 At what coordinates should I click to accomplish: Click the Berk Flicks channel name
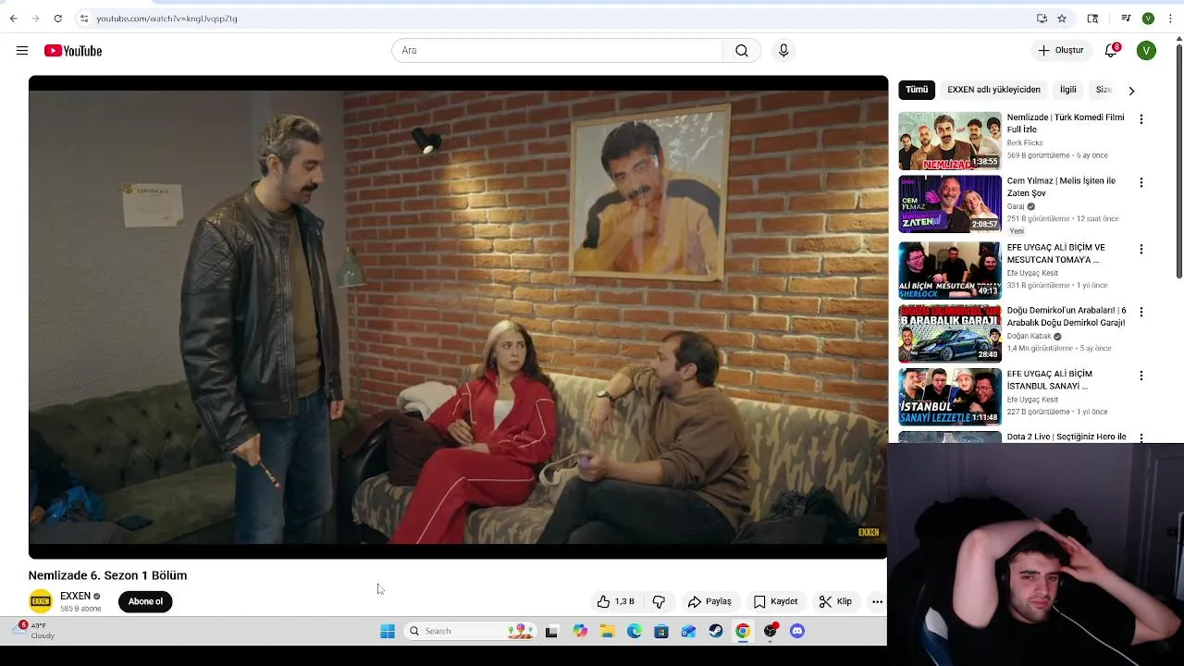pyautogui.click(x=1024, y=143)
